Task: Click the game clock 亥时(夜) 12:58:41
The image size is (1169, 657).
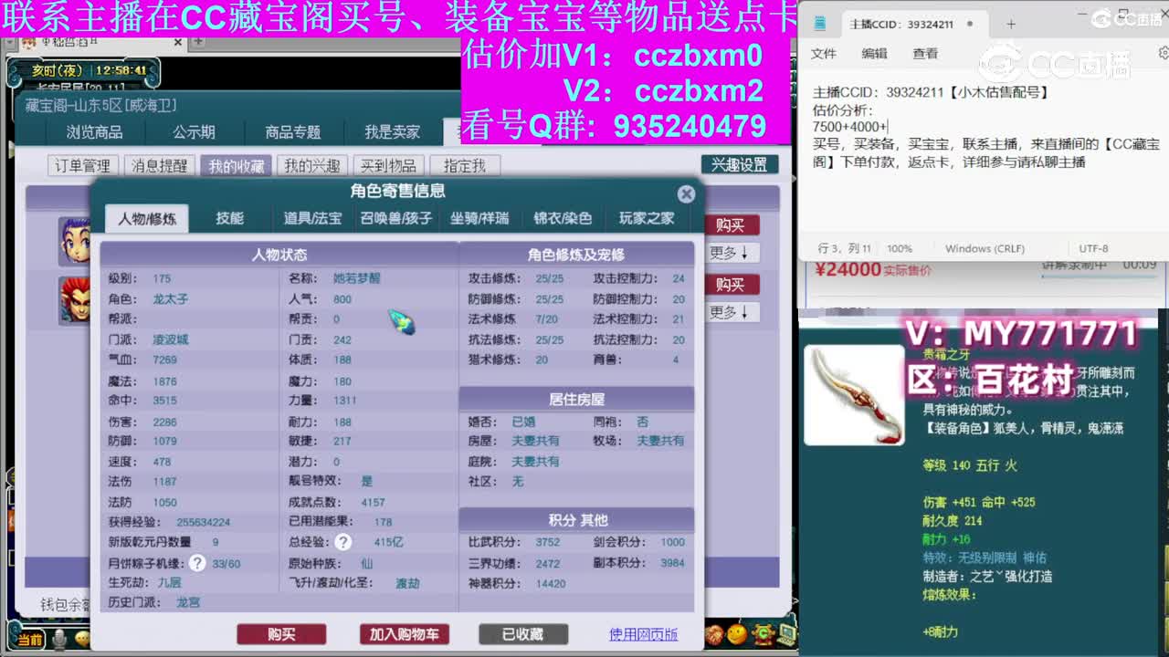Action: click(x=90, y=69)
